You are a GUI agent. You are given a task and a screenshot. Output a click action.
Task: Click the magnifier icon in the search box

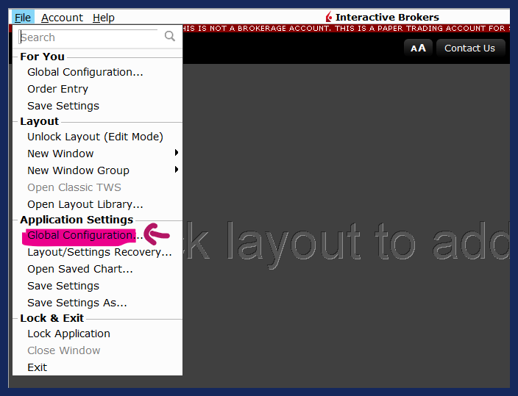click(x=170, y=37)
